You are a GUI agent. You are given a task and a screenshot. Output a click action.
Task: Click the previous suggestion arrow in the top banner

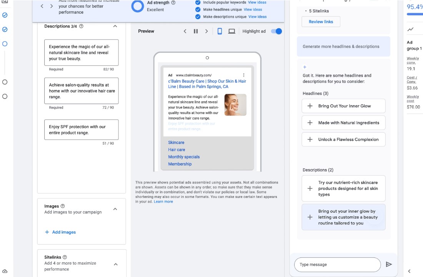pyautogui.click(x=42, y=6)
